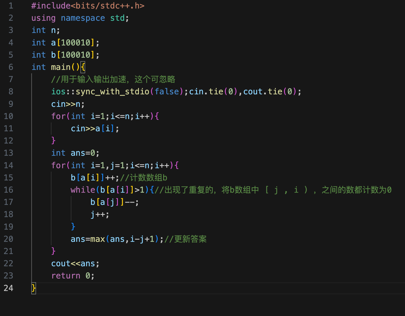Click line number 1 in the gutter
This screenshot has height=316, width=405.
pos(11,6)
